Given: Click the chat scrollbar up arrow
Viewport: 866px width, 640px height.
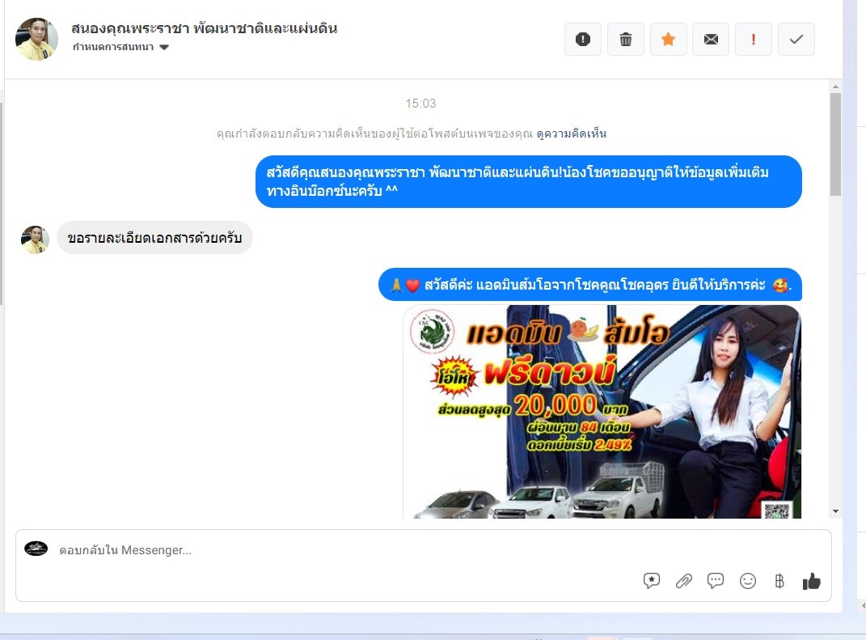Looking at the screenshot, I should (x=835, y=87).
